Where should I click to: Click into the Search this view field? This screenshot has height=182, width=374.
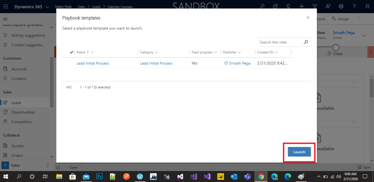(280, 42)
